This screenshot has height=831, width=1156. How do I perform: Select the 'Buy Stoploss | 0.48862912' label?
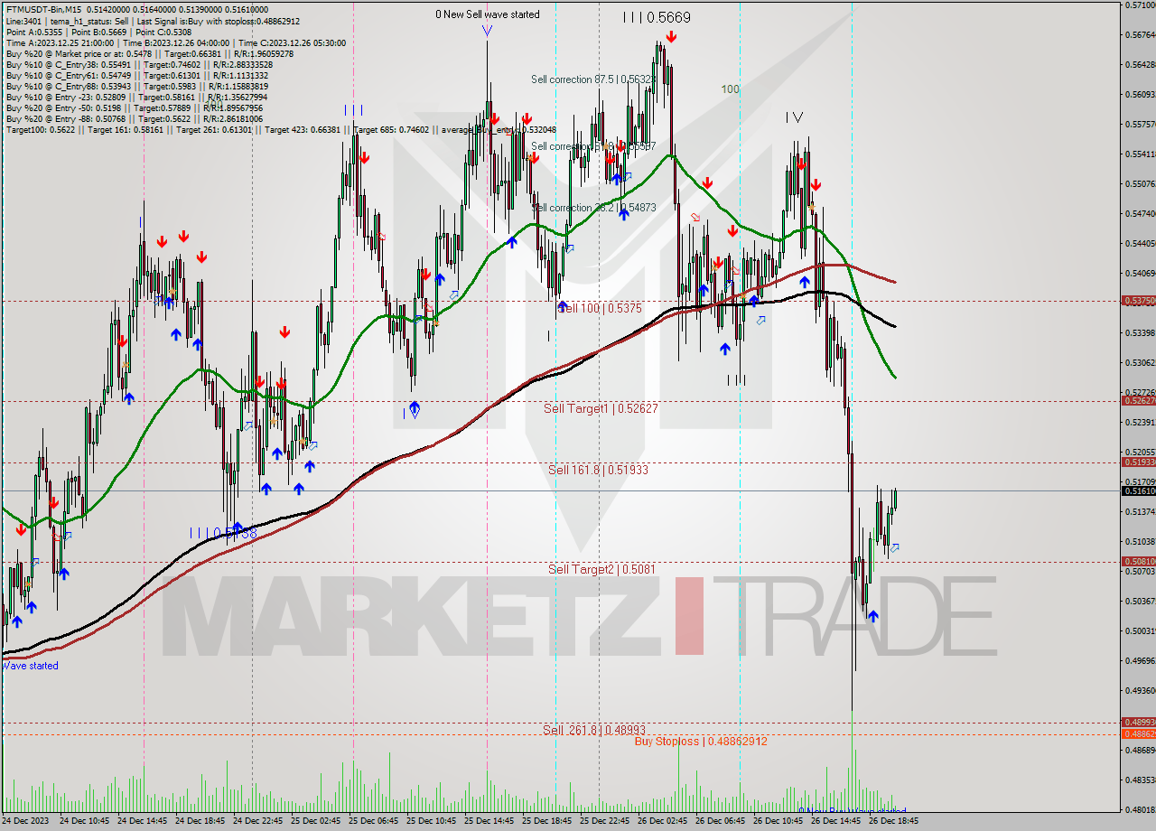701,742
